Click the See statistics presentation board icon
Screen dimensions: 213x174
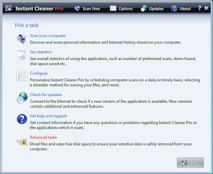pos(21,55)
